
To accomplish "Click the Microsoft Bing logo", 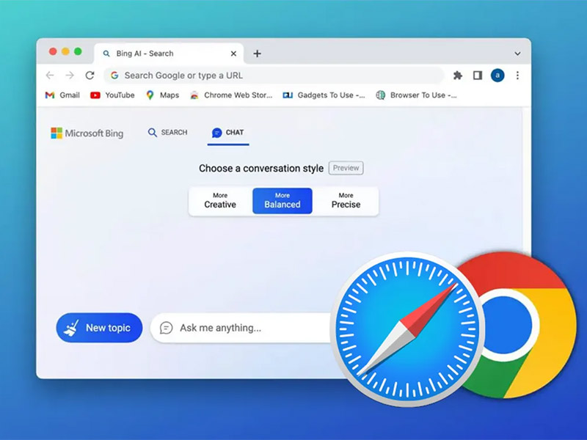I will 87,133.
